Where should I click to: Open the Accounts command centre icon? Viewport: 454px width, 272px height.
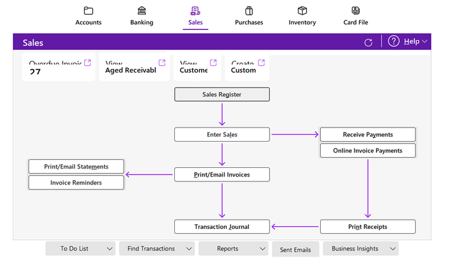[88, 11]
